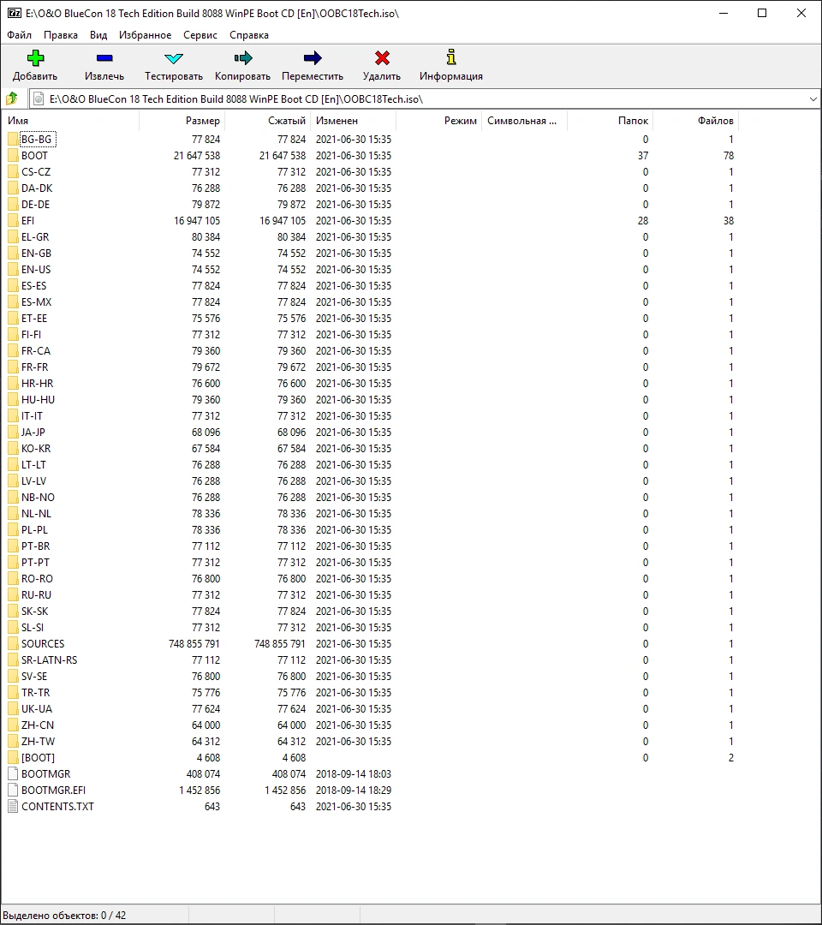The height and width of the screenshot is (925, 822).
Task: Click the archive path input field
Action: pyautogui.click(x=425, y=99)
